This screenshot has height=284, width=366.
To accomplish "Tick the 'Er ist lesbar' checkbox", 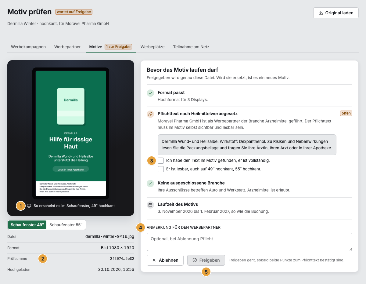I will [x=161, y=169].
